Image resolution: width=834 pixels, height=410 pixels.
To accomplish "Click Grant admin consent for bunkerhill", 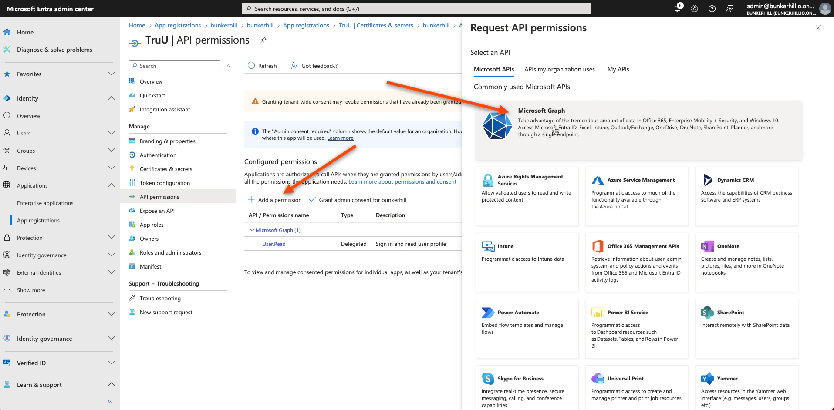I will 358,200.
